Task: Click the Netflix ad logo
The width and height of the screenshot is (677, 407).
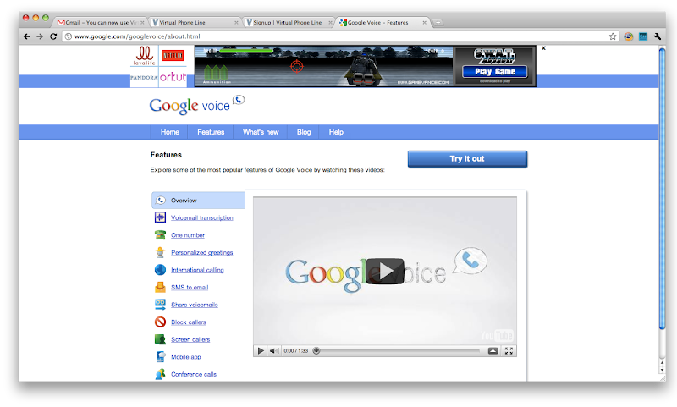Action: pos(173,56)
